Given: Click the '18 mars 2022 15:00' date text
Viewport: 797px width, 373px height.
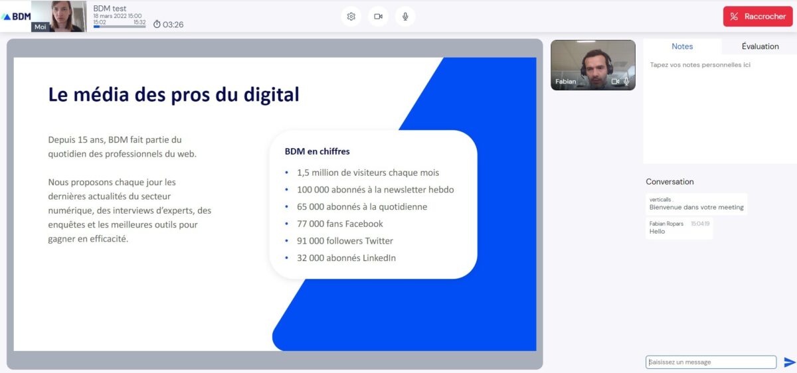Looking at the screenshot, I should (x=118, y=16).
